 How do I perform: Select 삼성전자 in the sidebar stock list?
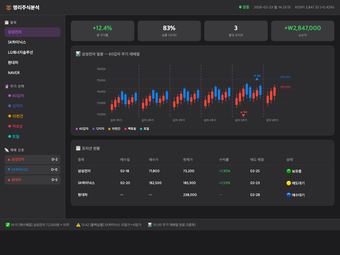(x=33, y=32)
